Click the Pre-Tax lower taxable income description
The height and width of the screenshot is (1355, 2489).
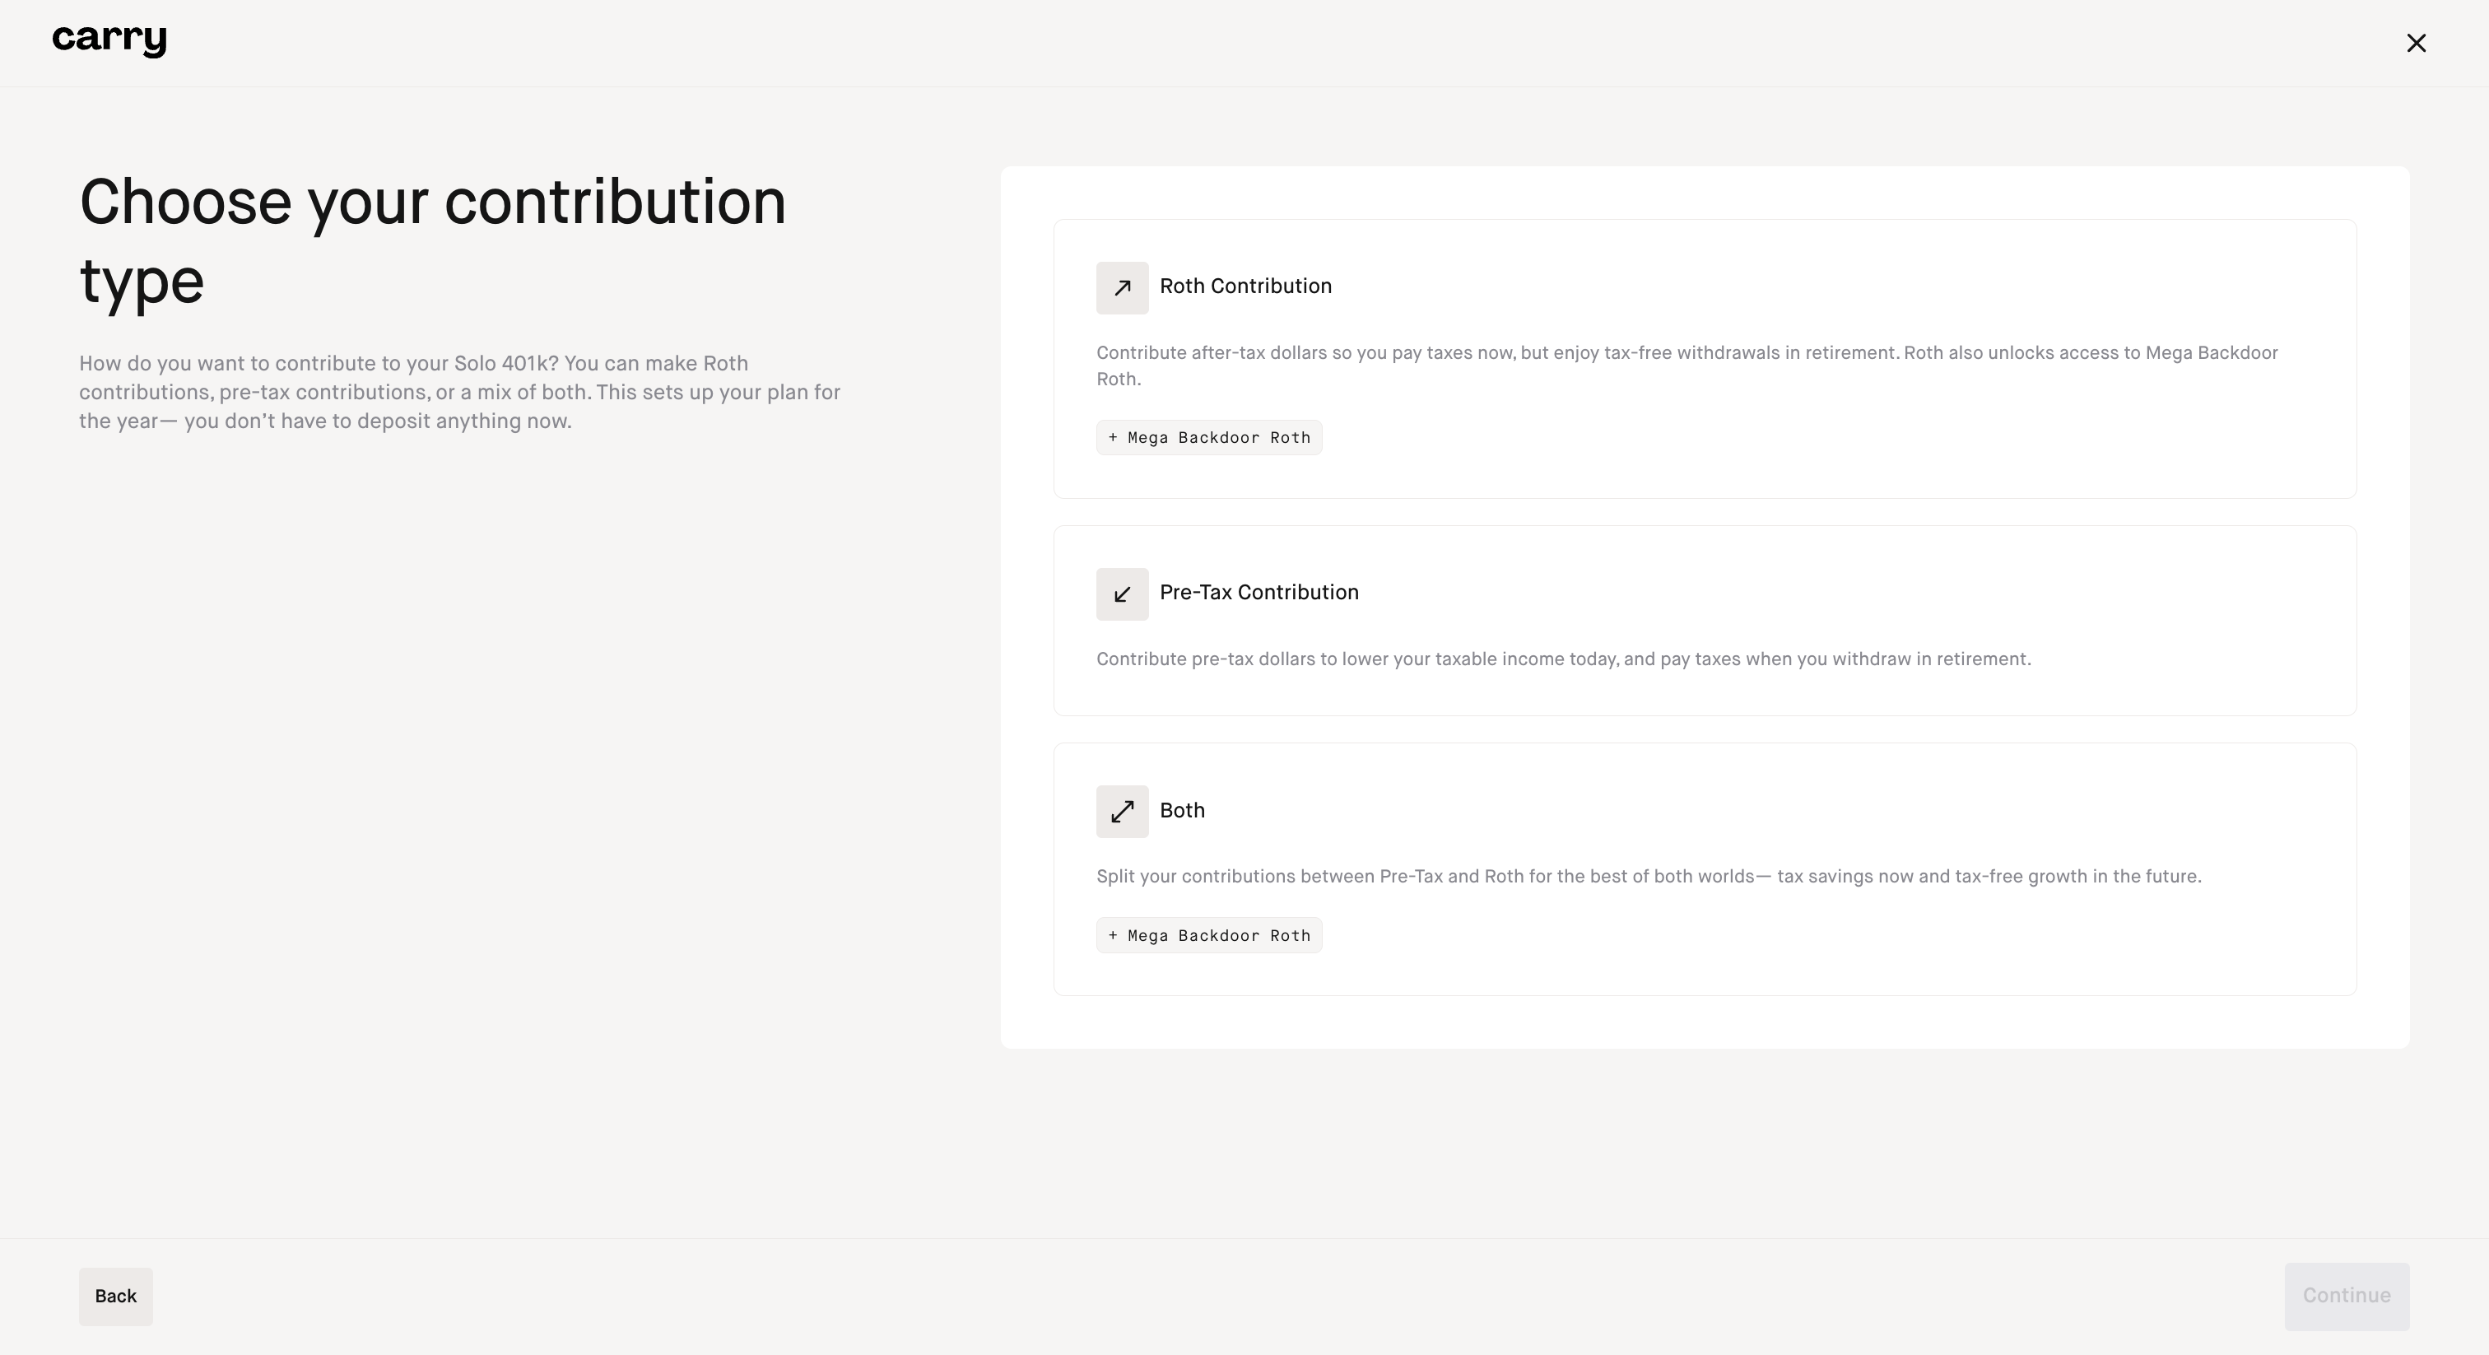[1562, 659]
